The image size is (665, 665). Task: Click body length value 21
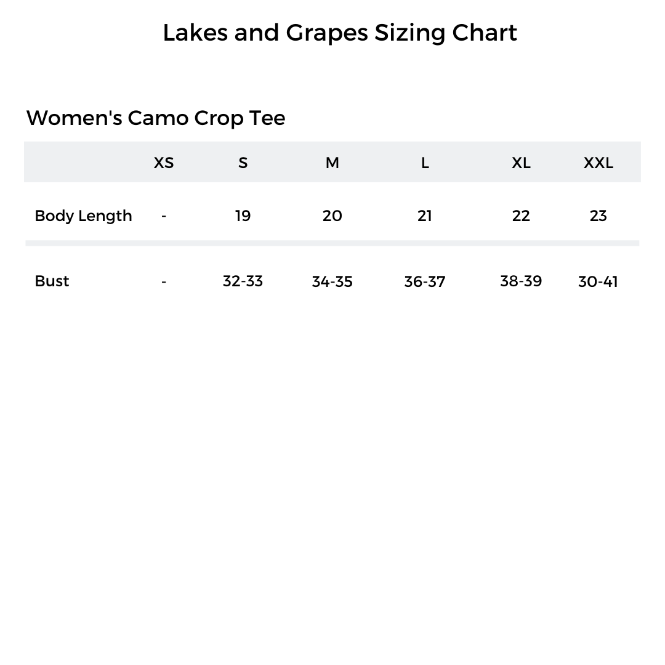(425, 216)
